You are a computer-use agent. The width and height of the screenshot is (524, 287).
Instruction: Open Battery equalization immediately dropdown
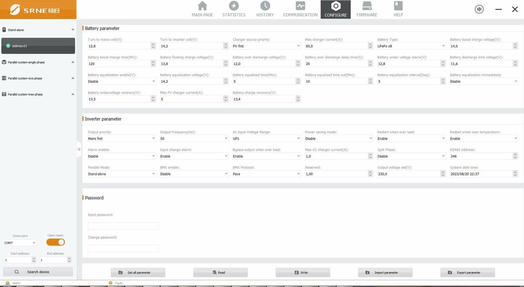pyautogui.click(x=484, y=82)
